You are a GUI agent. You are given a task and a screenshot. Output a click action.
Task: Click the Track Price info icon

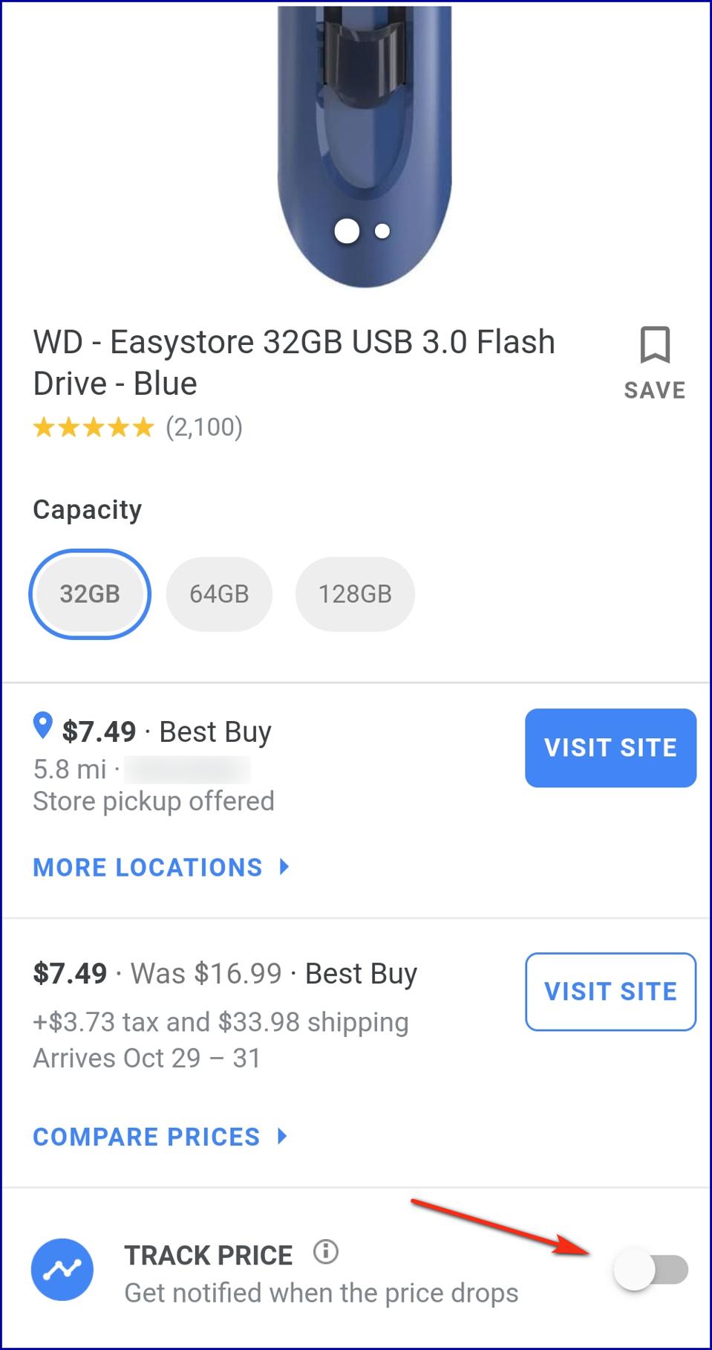[326, 1252]
